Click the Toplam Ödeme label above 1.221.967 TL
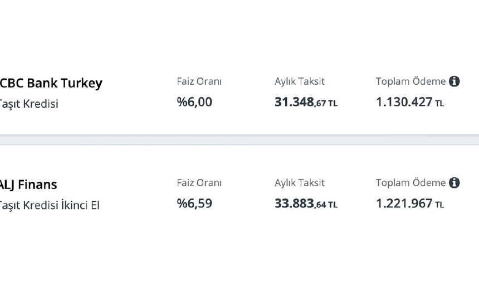Image resolution: width=479 pixels, height=281 pixels. click(x=410, y=183)
